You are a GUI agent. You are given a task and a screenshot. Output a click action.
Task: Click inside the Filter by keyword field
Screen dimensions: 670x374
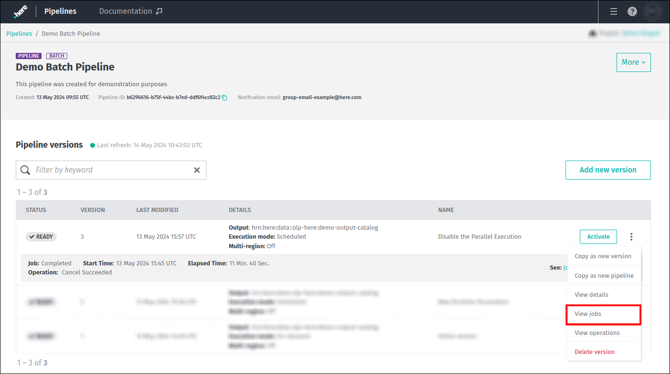click(95, 170)
